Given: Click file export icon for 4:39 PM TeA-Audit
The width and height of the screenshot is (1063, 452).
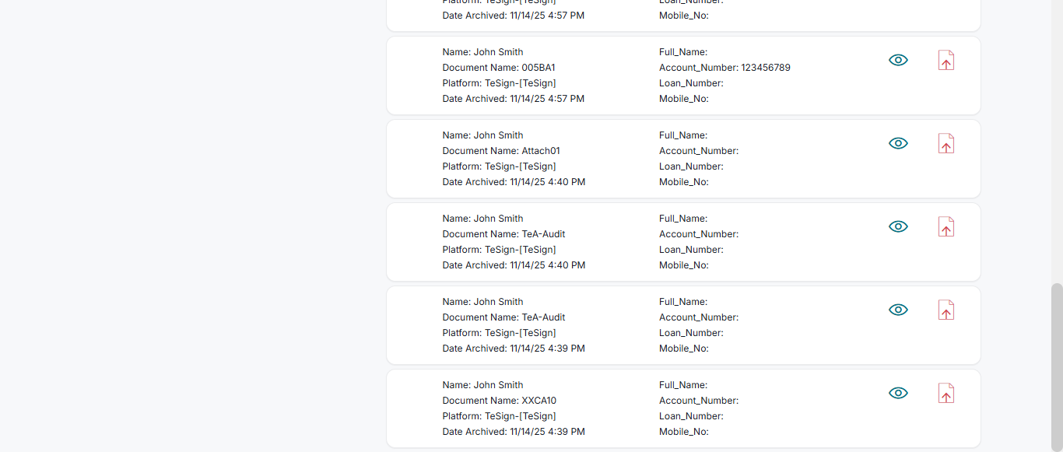Looking at the screenshot, I should coord(945,310).
